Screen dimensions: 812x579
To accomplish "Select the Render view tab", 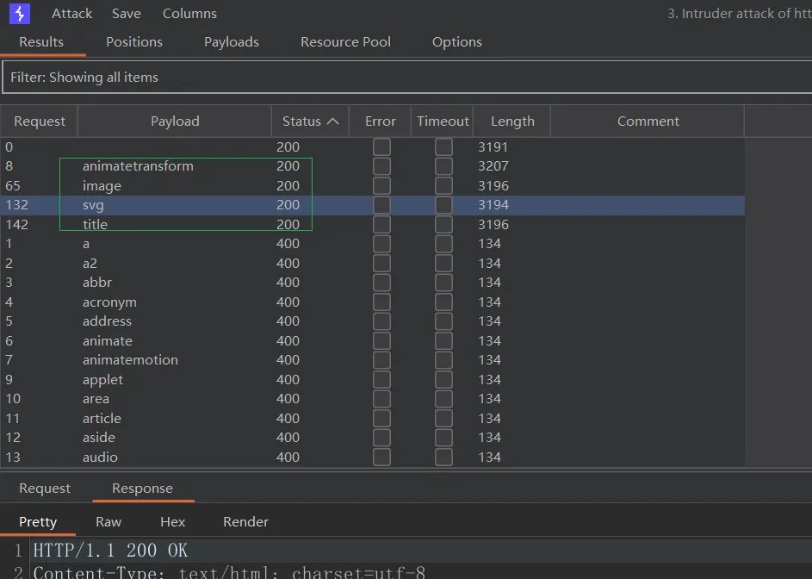I will [245, 522].
